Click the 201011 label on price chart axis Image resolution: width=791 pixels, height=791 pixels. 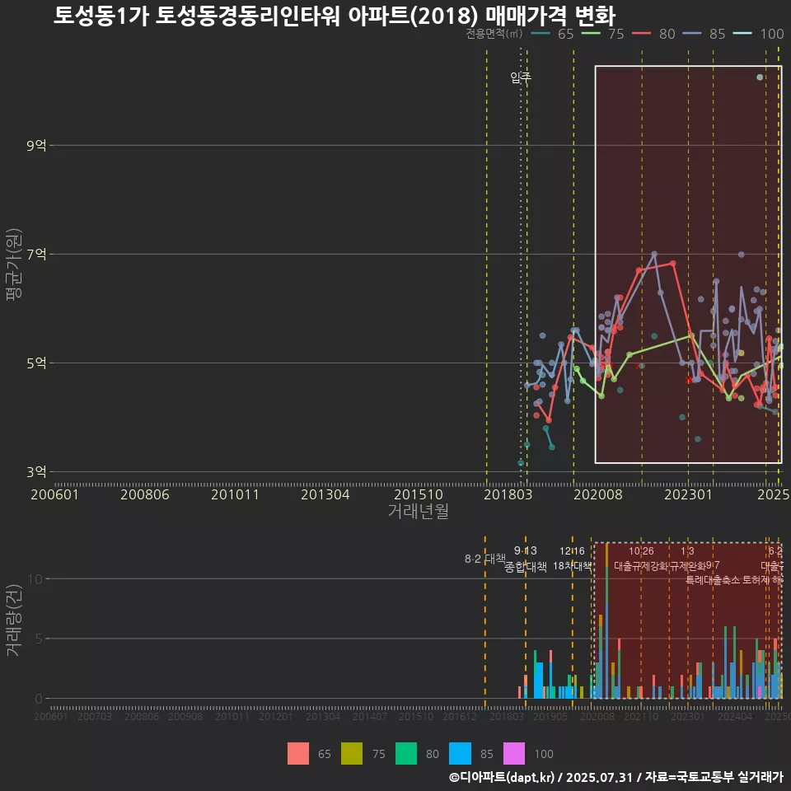point(235,494)
